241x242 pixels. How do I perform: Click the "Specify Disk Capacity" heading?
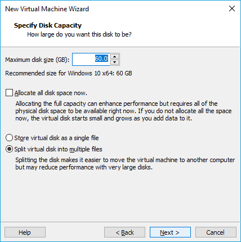48,25
